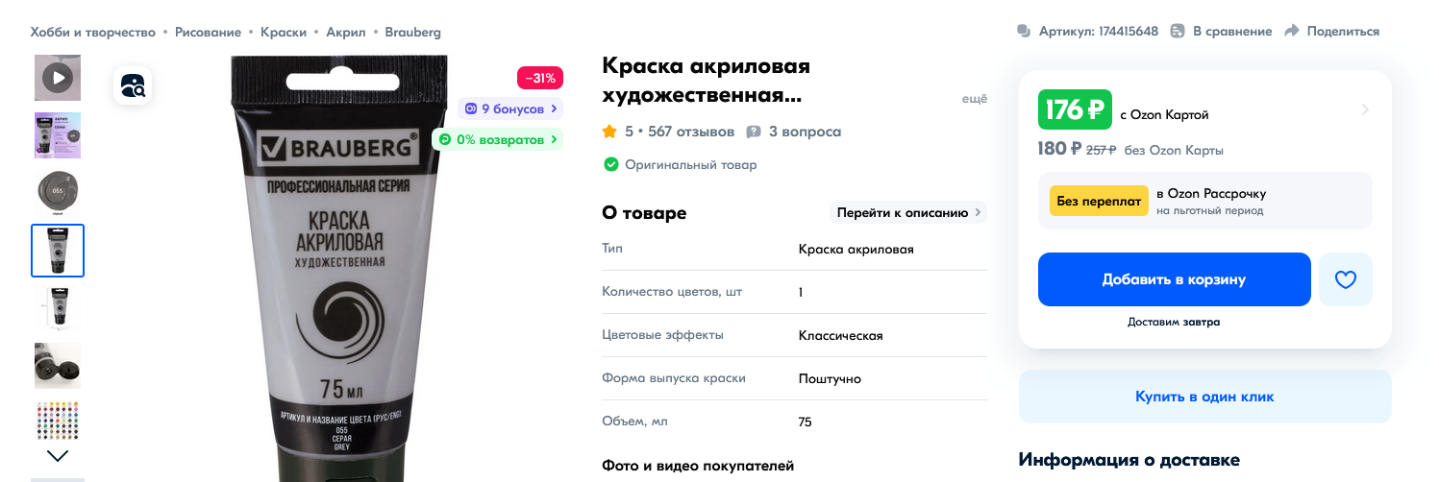1439x482 pixels.
Task: Select the highlighted tube thumbnail
Action: 58,251
